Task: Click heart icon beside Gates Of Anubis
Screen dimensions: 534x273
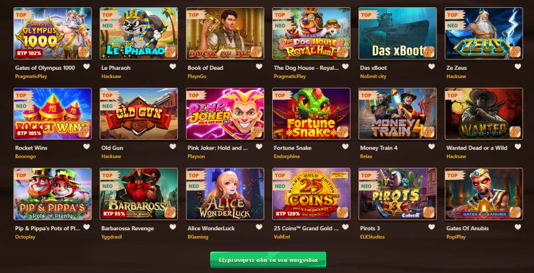Action: point(518,227)
